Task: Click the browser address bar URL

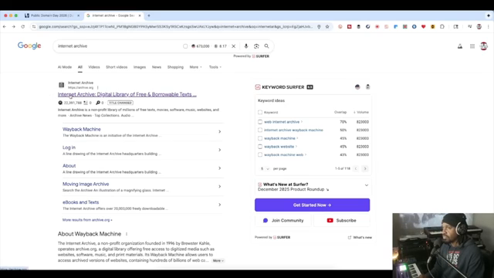Action: pyautogui.click(x=176, y=27)
